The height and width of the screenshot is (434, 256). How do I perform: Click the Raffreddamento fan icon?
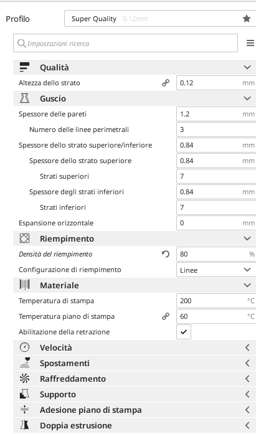click(x=25, y=379)
